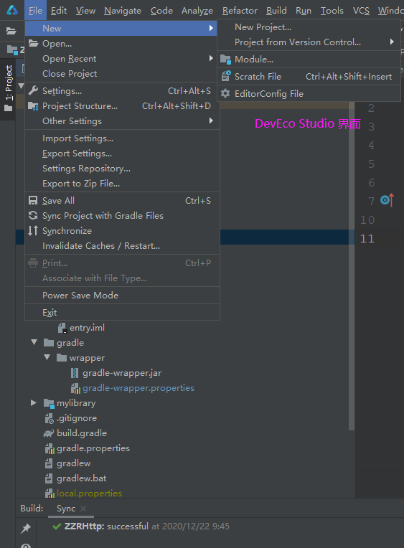The image size is (404, 548).
Task: Click the gradle-wrapper.jar archive icon
Action: click(x=75, y=373)
